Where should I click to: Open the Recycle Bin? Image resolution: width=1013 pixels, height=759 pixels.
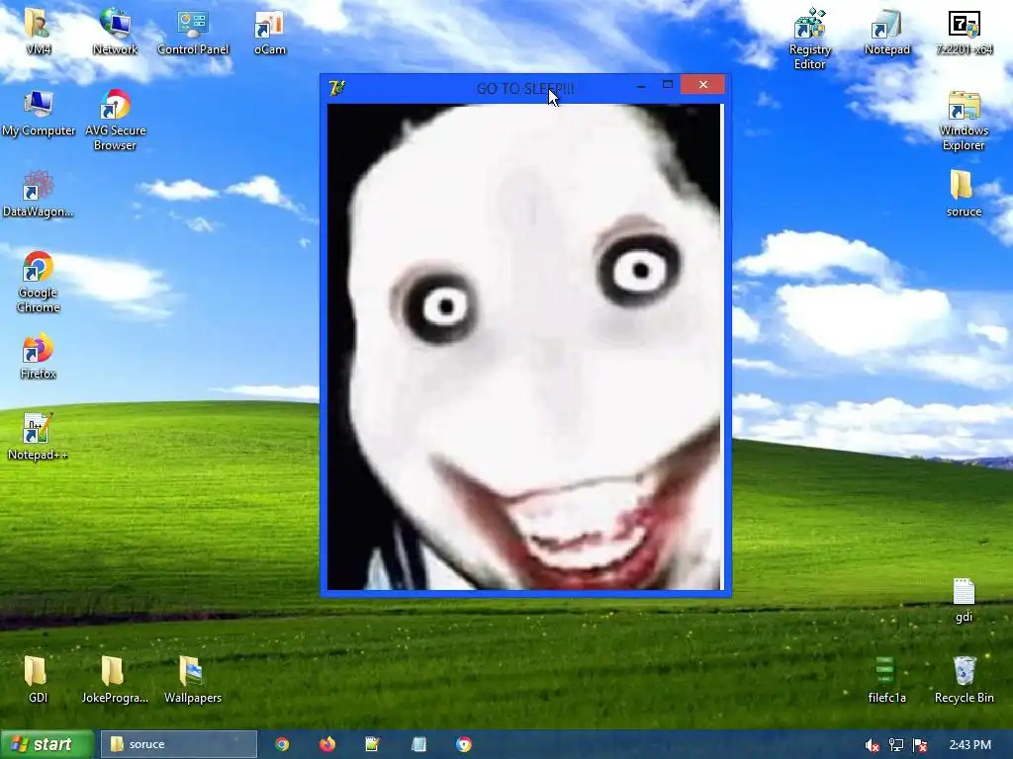pyautogui.click(x=964, y=680)
